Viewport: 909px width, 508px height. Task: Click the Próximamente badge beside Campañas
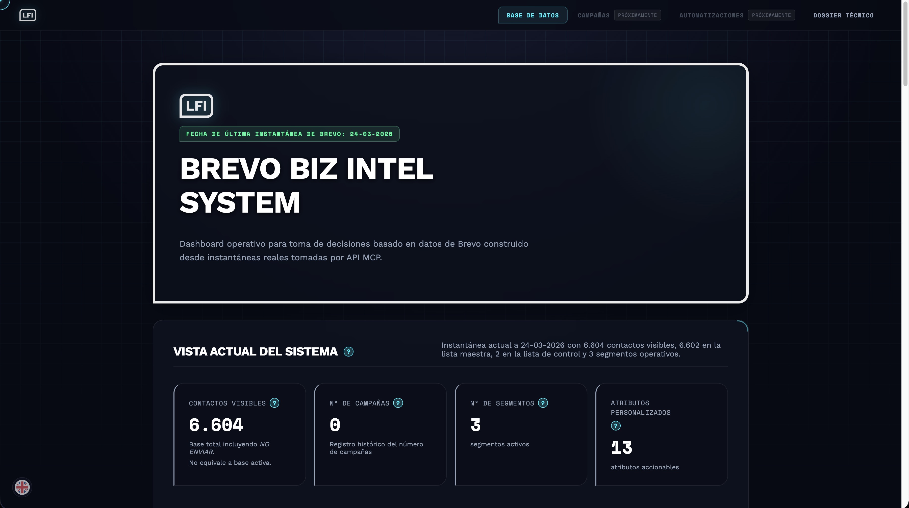(637, 15)
